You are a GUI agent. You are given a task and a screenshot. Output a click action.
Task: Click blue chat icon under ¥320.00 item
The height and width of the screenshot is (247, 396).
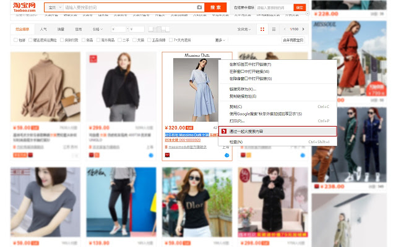pos(227,155)
